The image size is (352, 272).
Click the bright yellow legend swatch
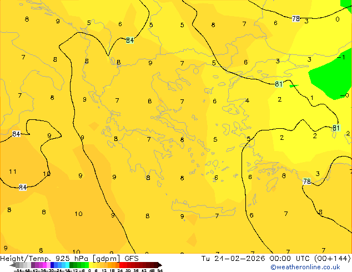[90, 265]
